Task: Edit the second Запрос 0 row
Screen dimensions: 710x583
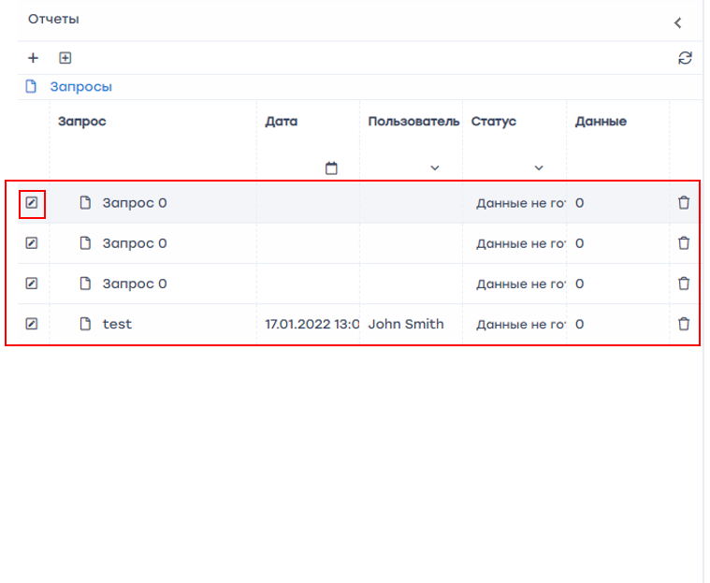Action: [32, 243]
